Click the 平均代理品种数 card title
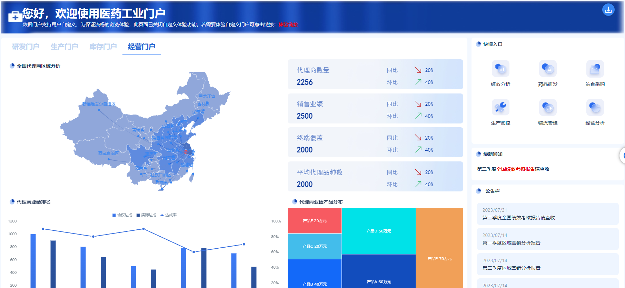625x288 pixels. coord(320,172)
